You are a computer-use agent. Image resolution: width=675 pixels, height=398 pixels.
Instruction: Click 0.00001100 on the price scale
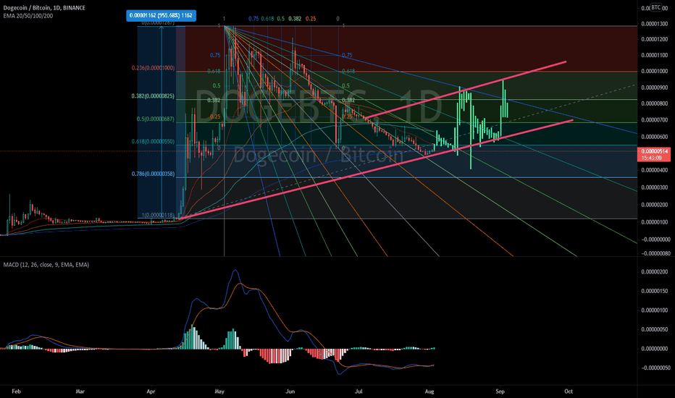point(655,55)
